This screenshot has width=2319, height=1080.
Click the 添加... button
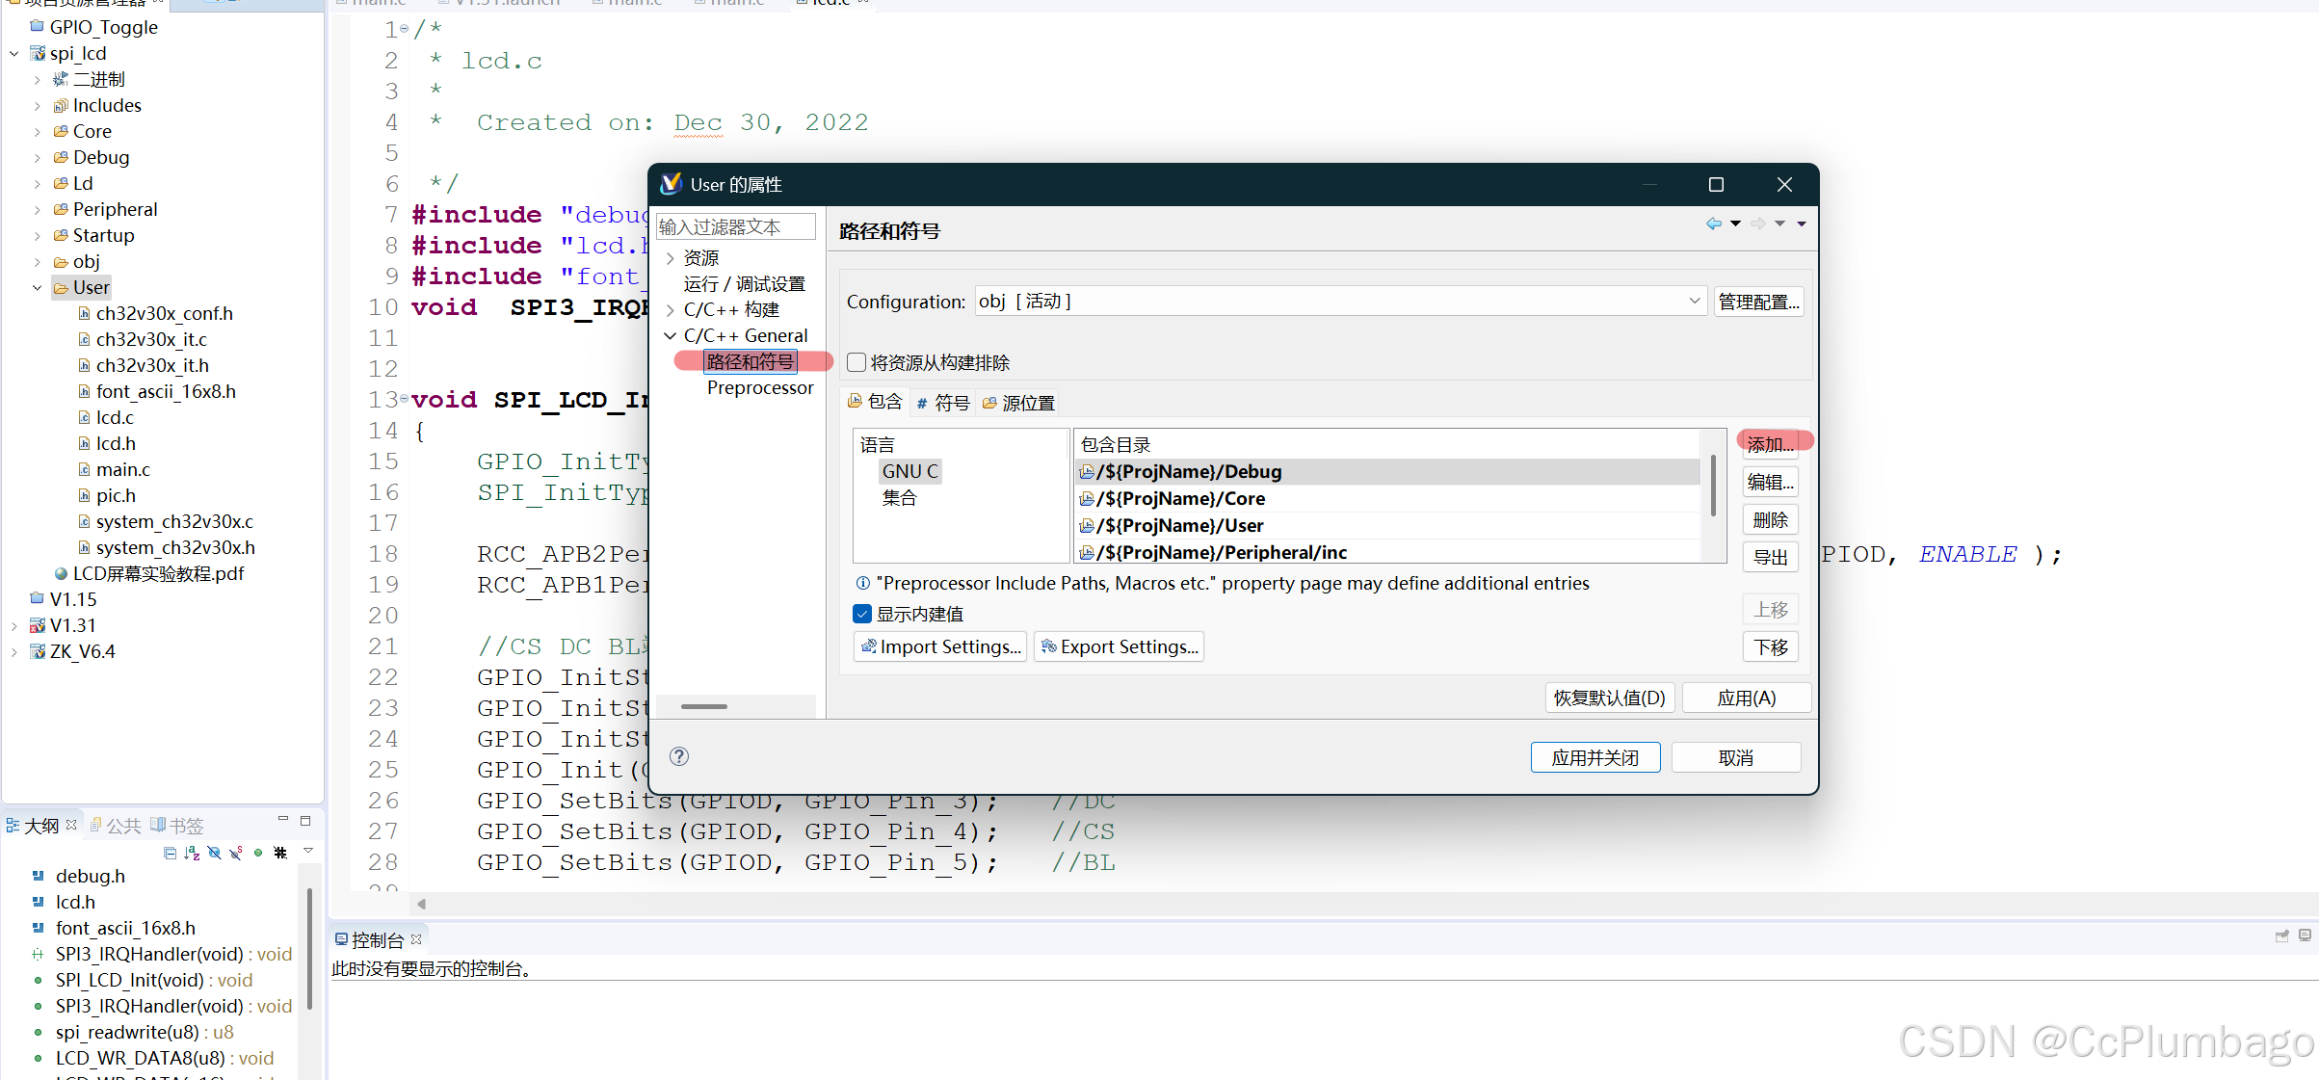coord(1770,444)
